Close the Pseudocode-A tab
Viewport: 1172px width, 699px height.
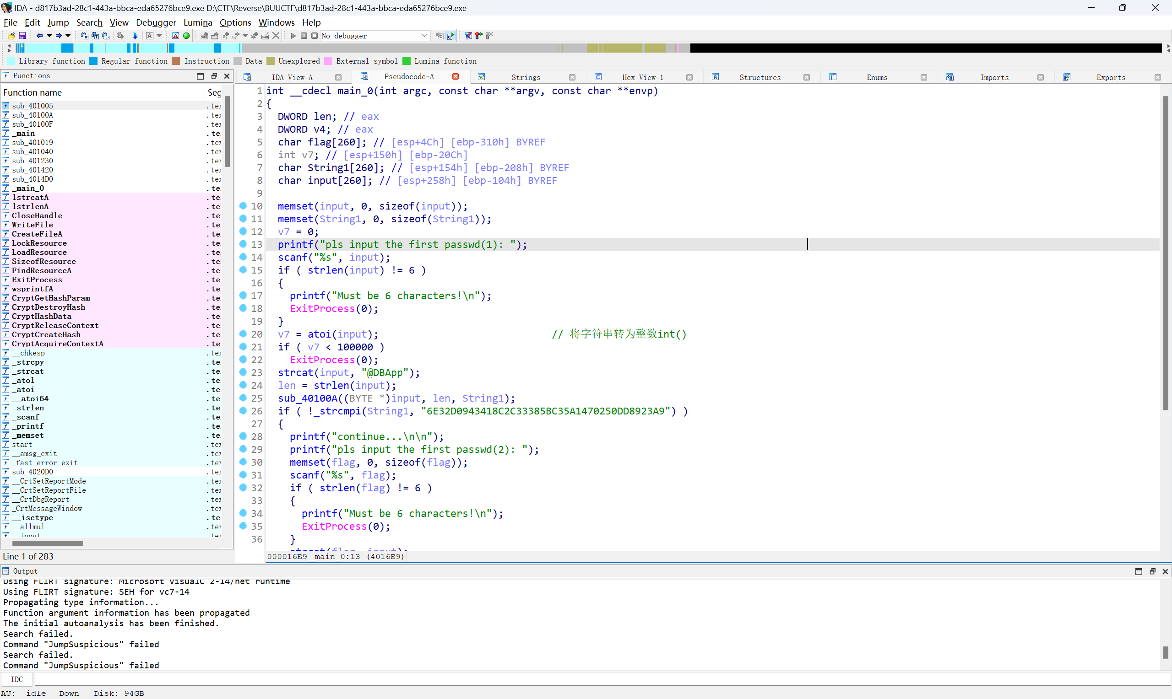(455, 76)
